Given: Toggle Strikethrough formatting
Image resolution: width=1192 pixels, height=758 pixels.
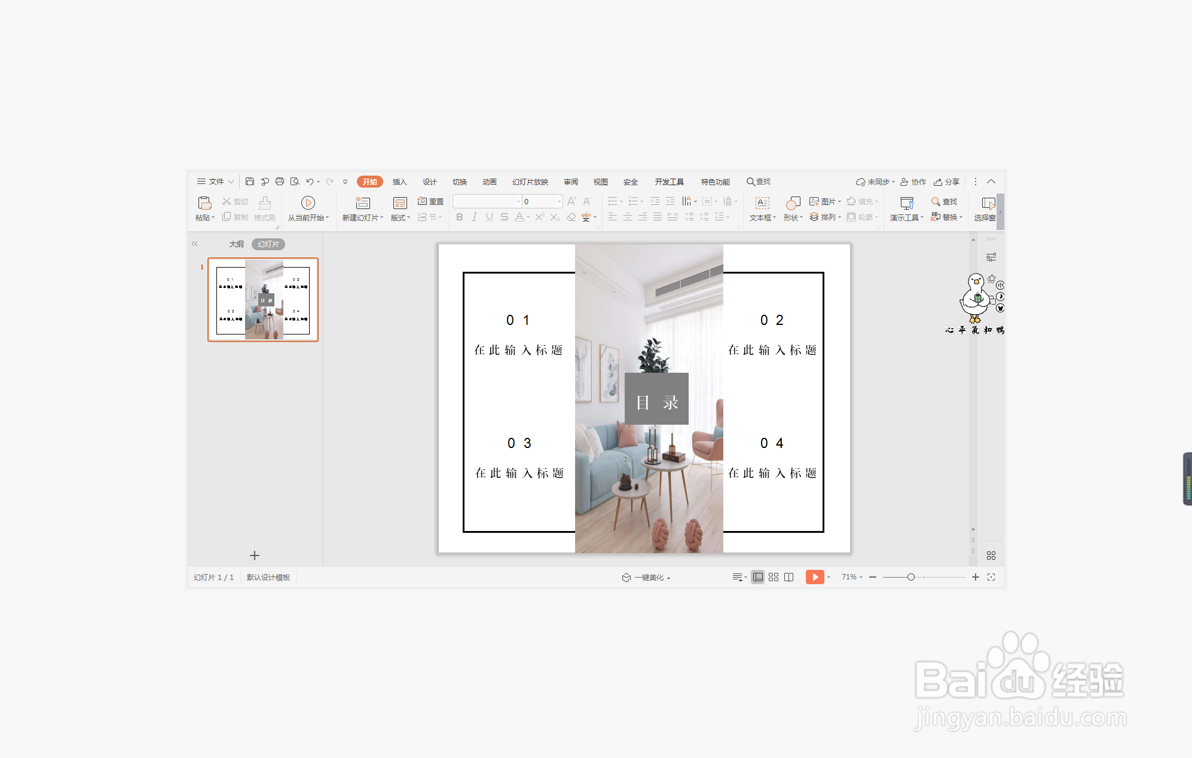Looking at the screenshot, I should click(505, 217).
